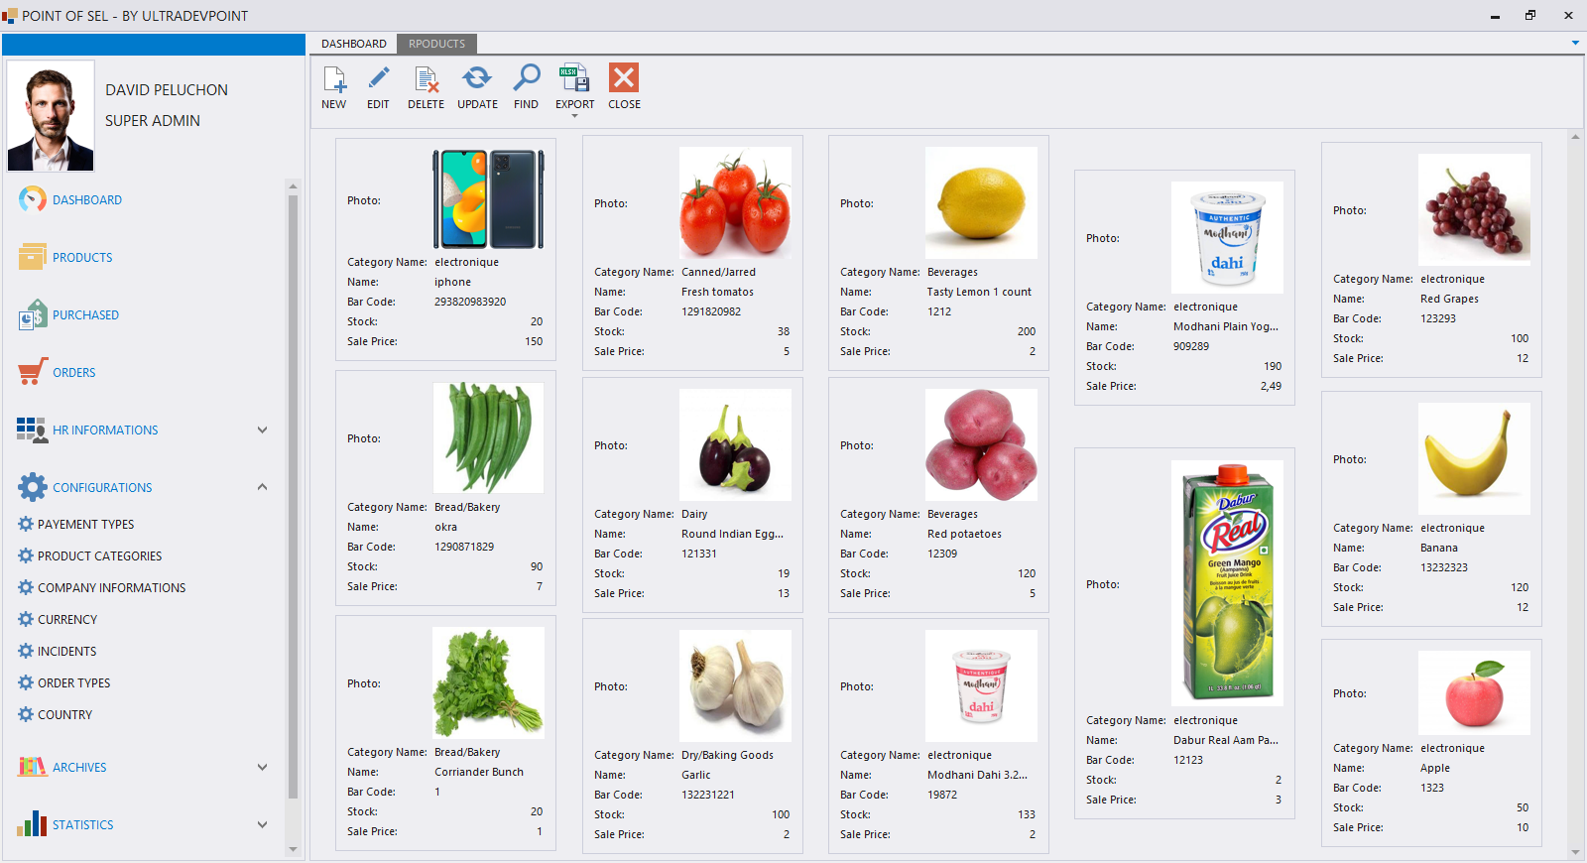This screenshot has height=863, width=1587.
Task: Click the iphone bar code 293820983920
Action: pos(470,302)
